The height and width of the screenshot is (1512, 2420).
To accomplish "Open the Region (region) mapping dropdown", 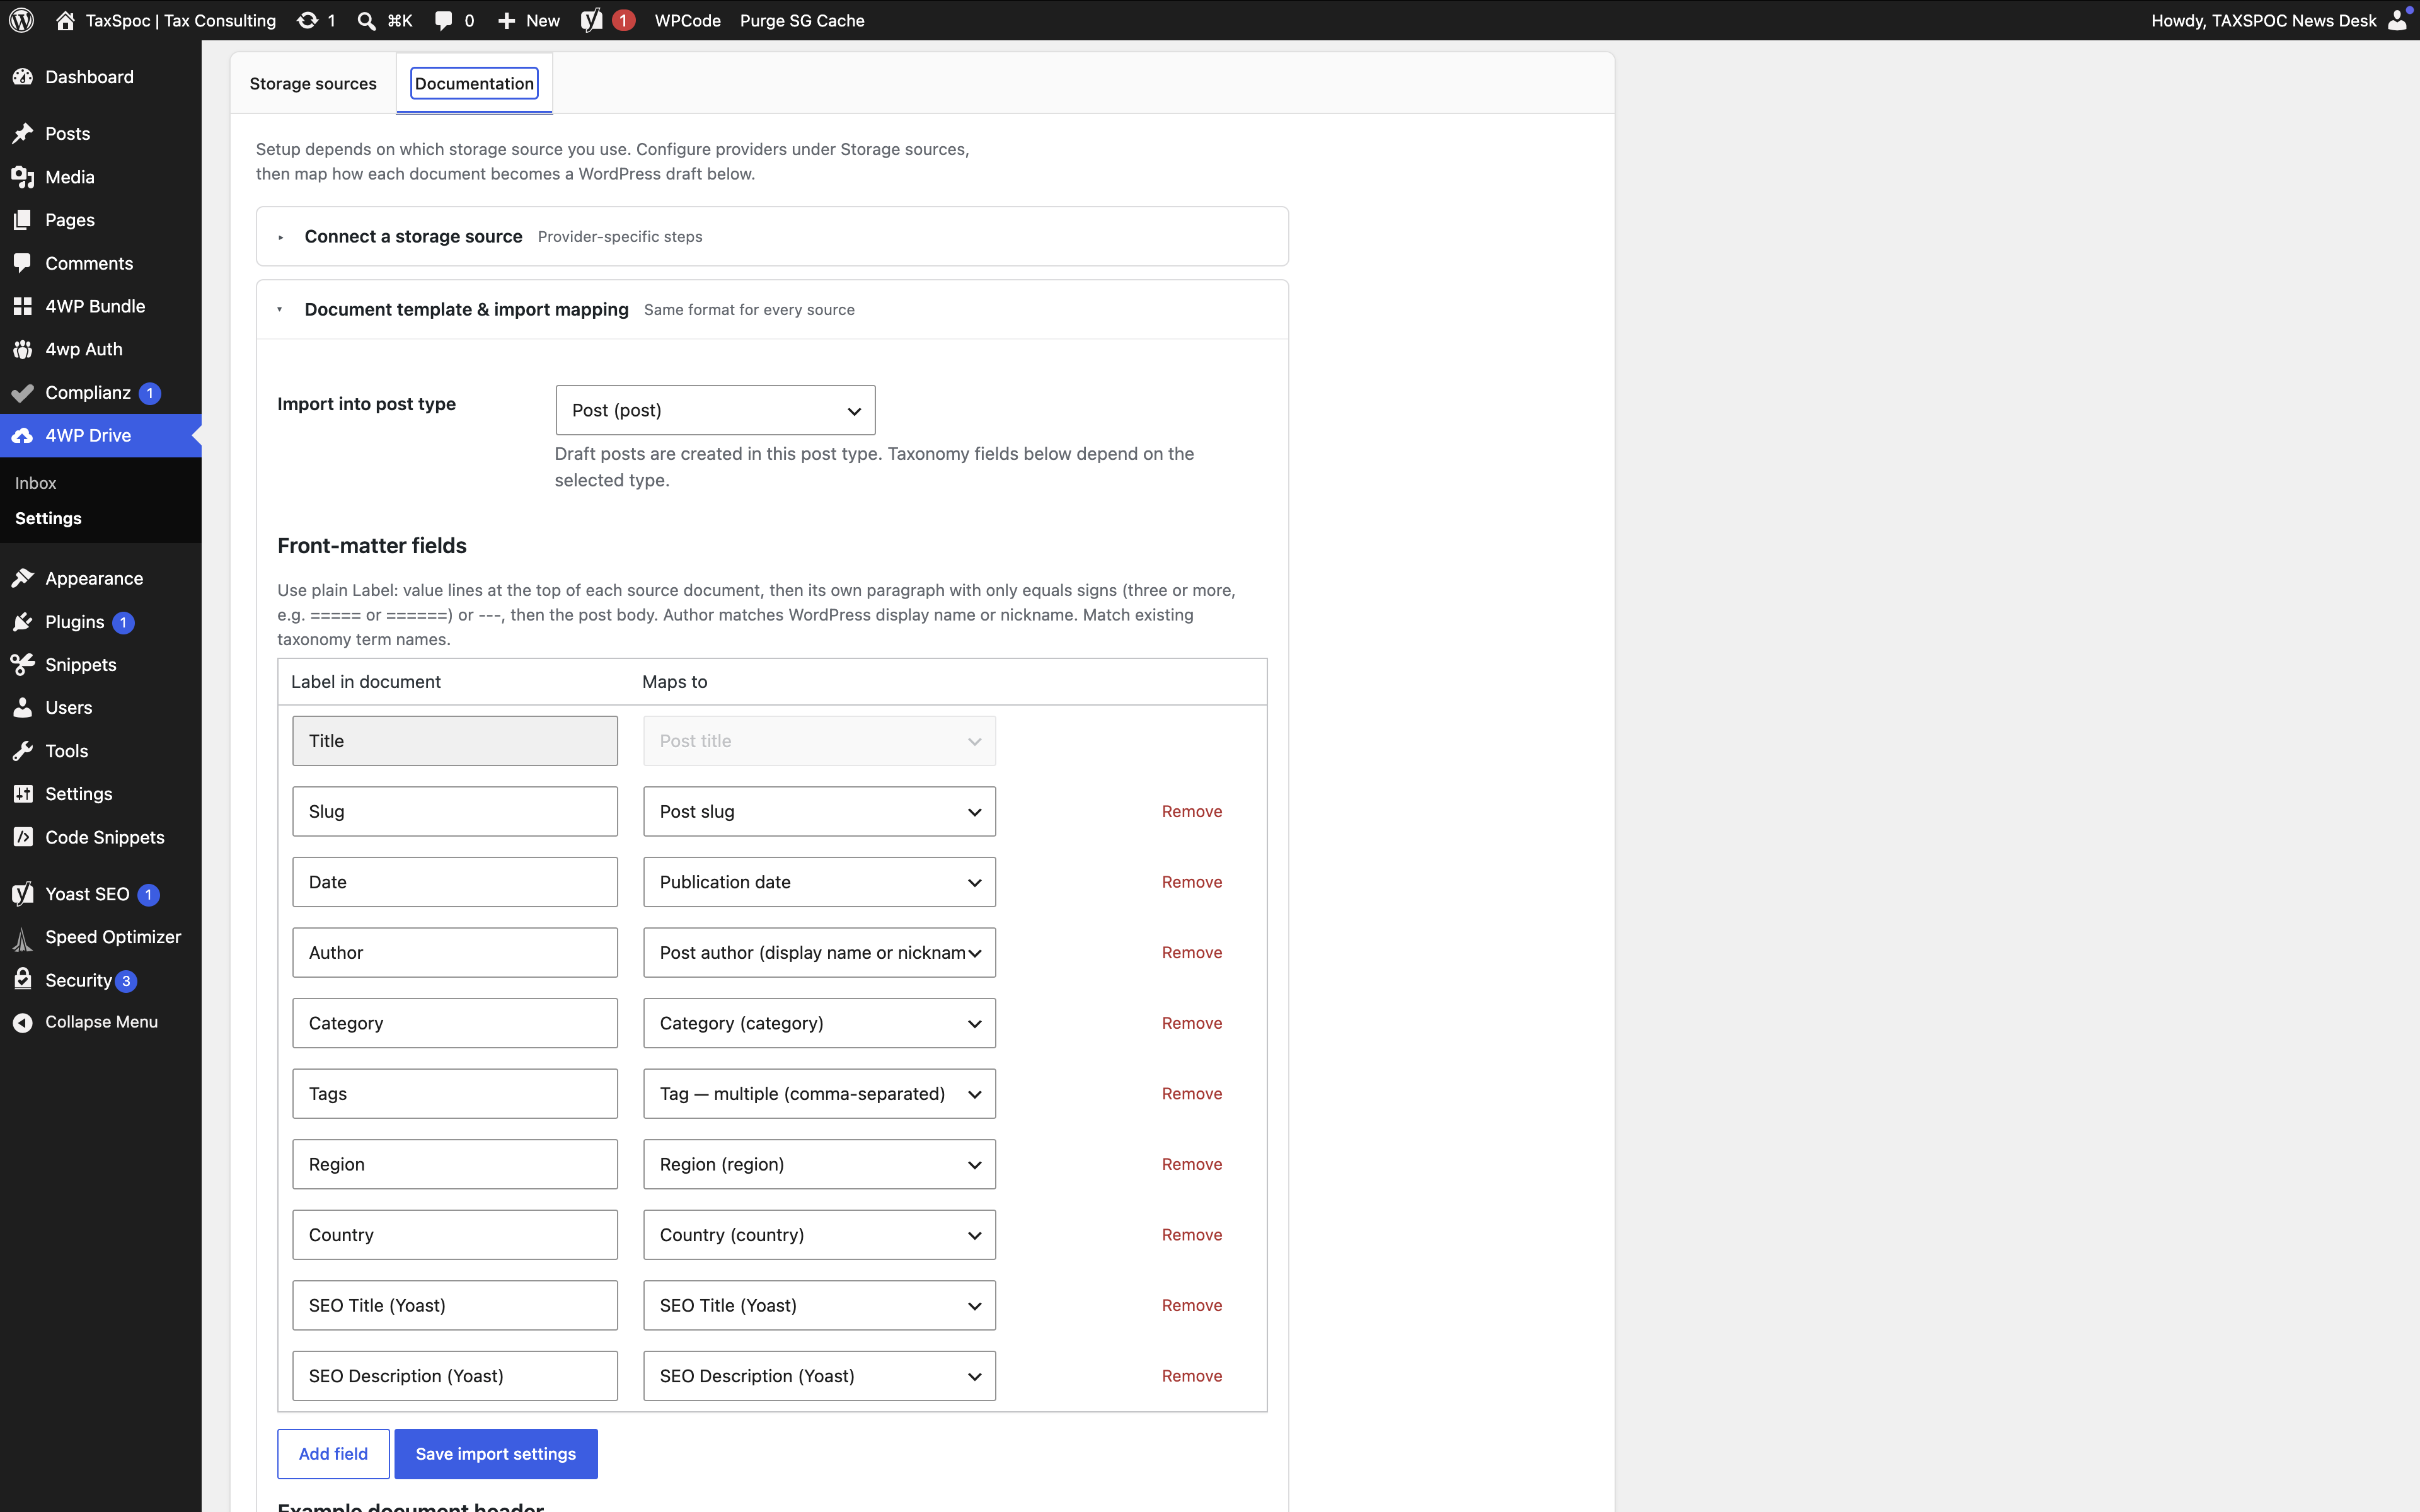I will click(x=819, y=1164).
